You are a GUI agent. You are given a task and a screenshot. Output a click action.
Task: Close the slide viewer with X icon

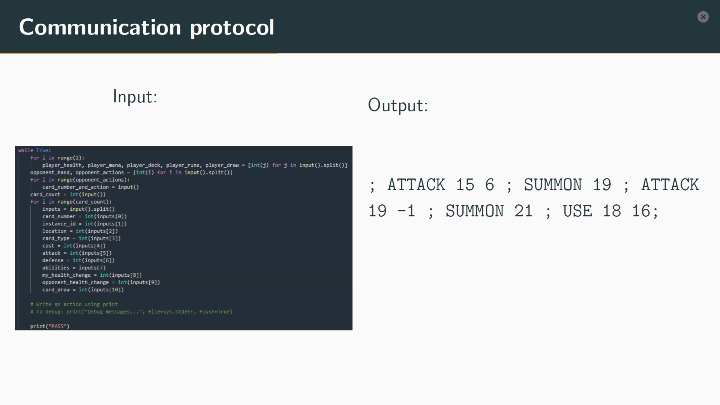tap(703, 17)
